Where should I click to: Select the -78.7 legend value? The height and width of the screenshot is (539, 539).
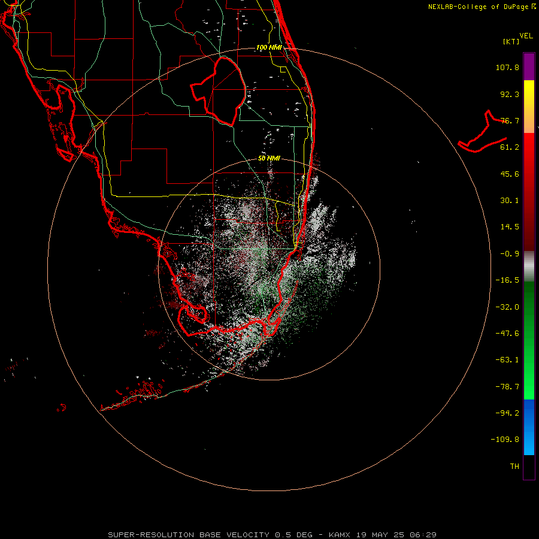click(507, 387)
